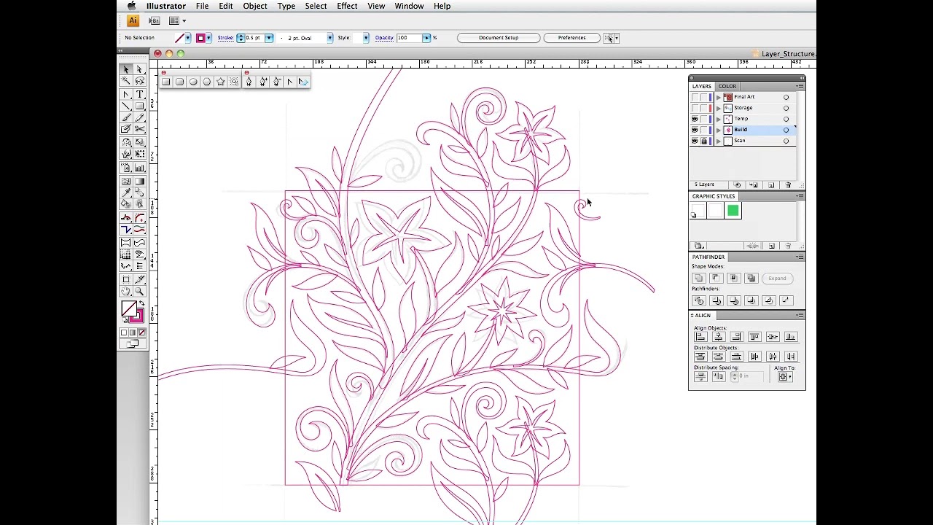Open the Style dropdown in control bar
Screen dimensions: 933x525
366,38
